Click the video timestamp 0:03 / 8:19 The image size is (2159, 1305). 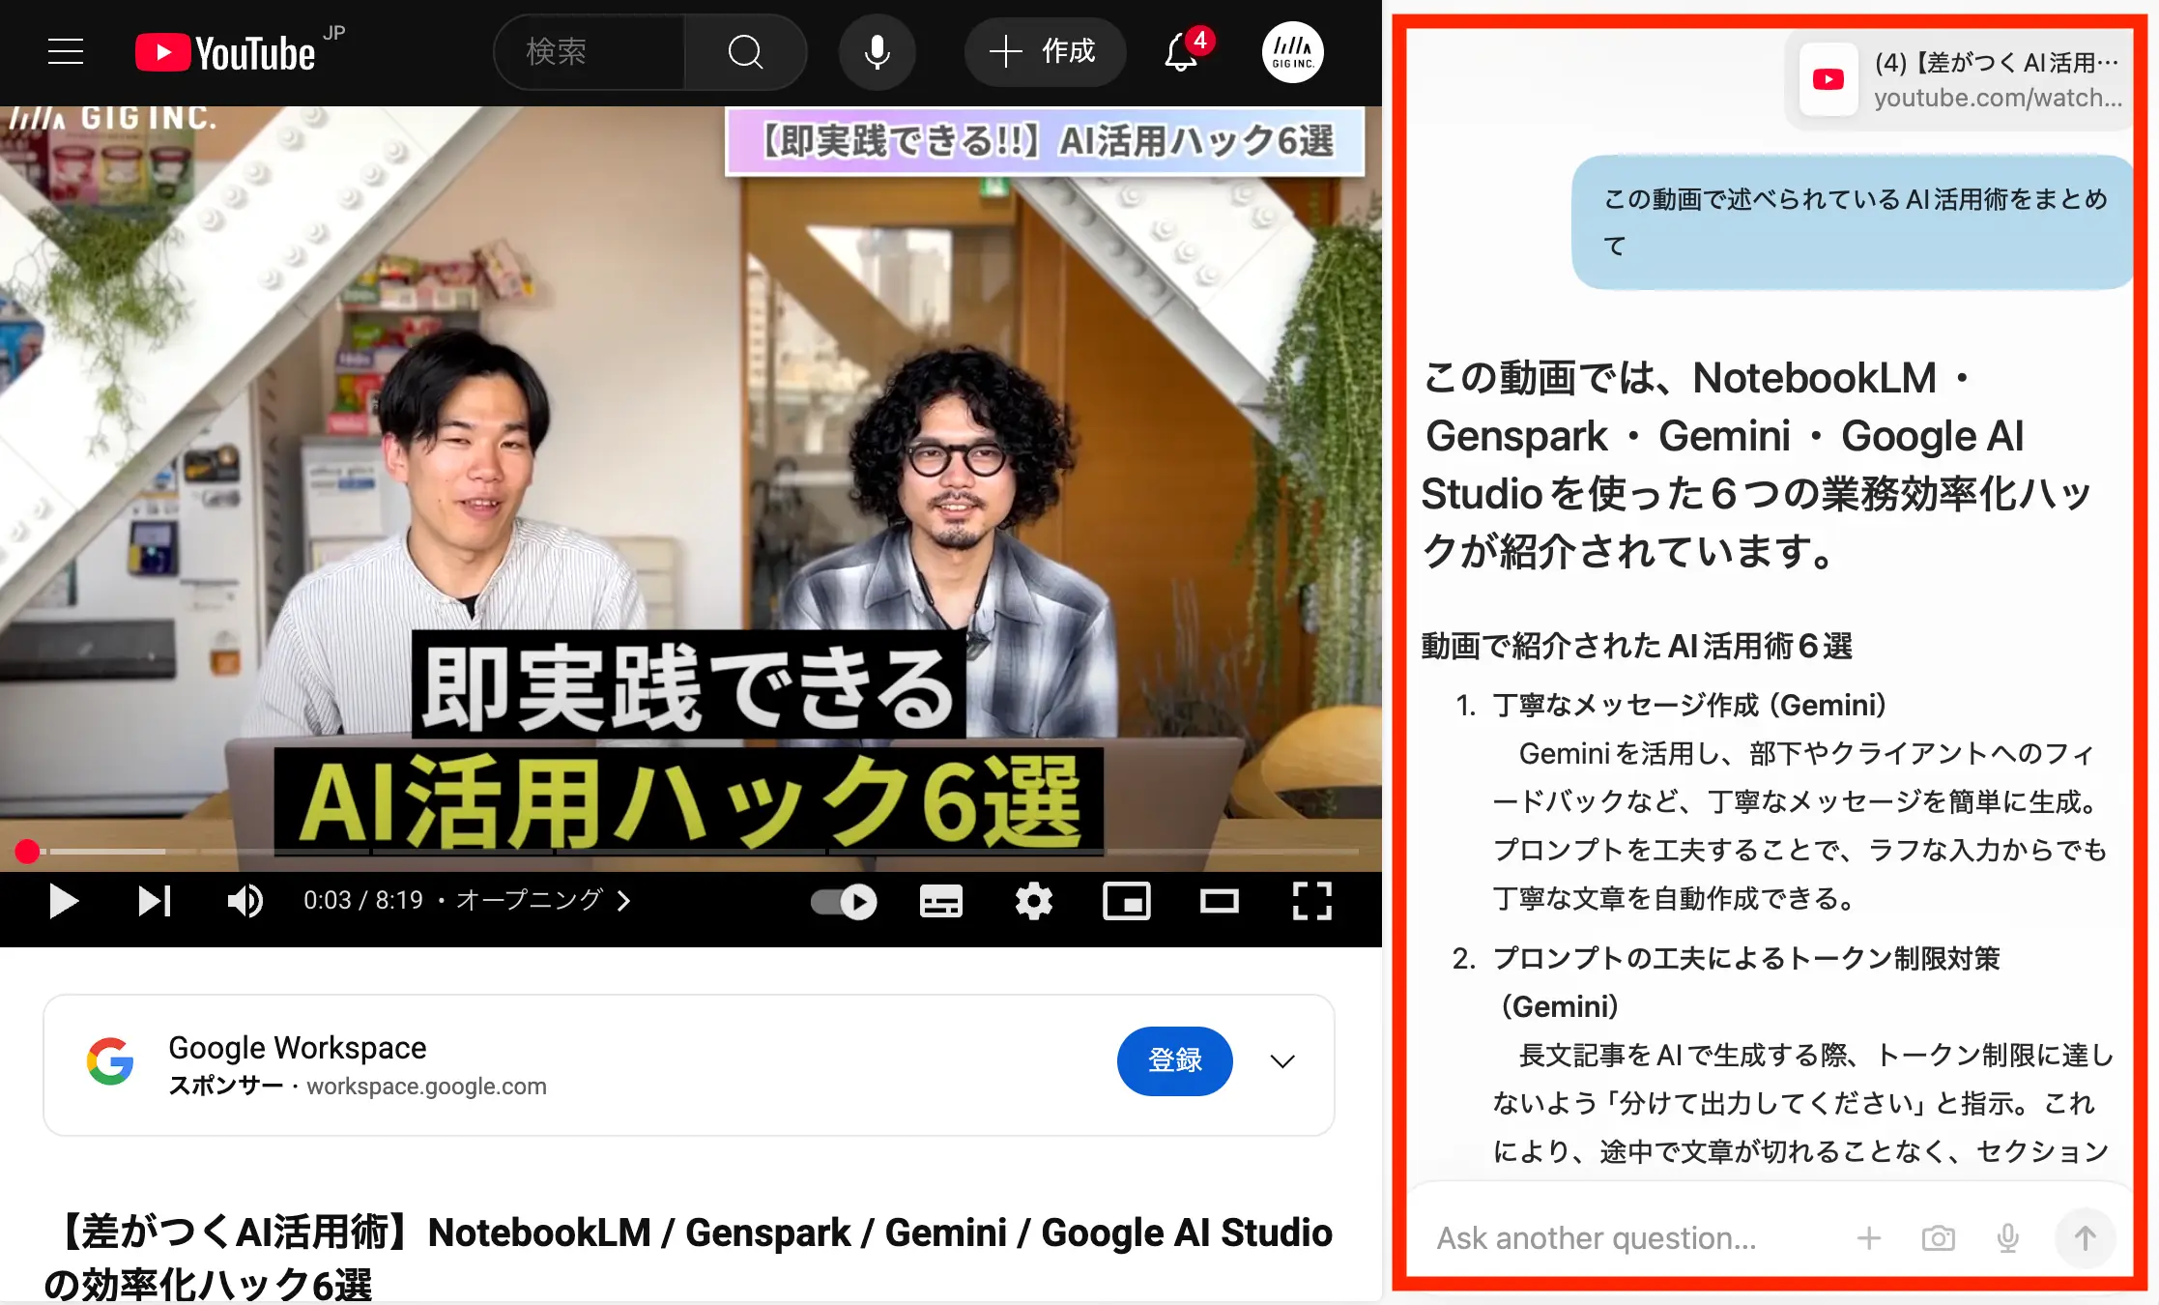point(363,901)
